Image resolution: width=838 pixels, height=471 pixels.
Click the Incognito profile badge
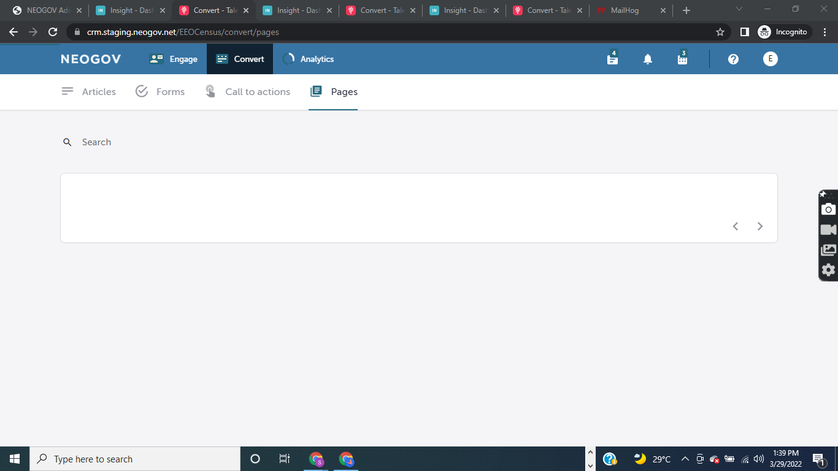tap(783, 31)
